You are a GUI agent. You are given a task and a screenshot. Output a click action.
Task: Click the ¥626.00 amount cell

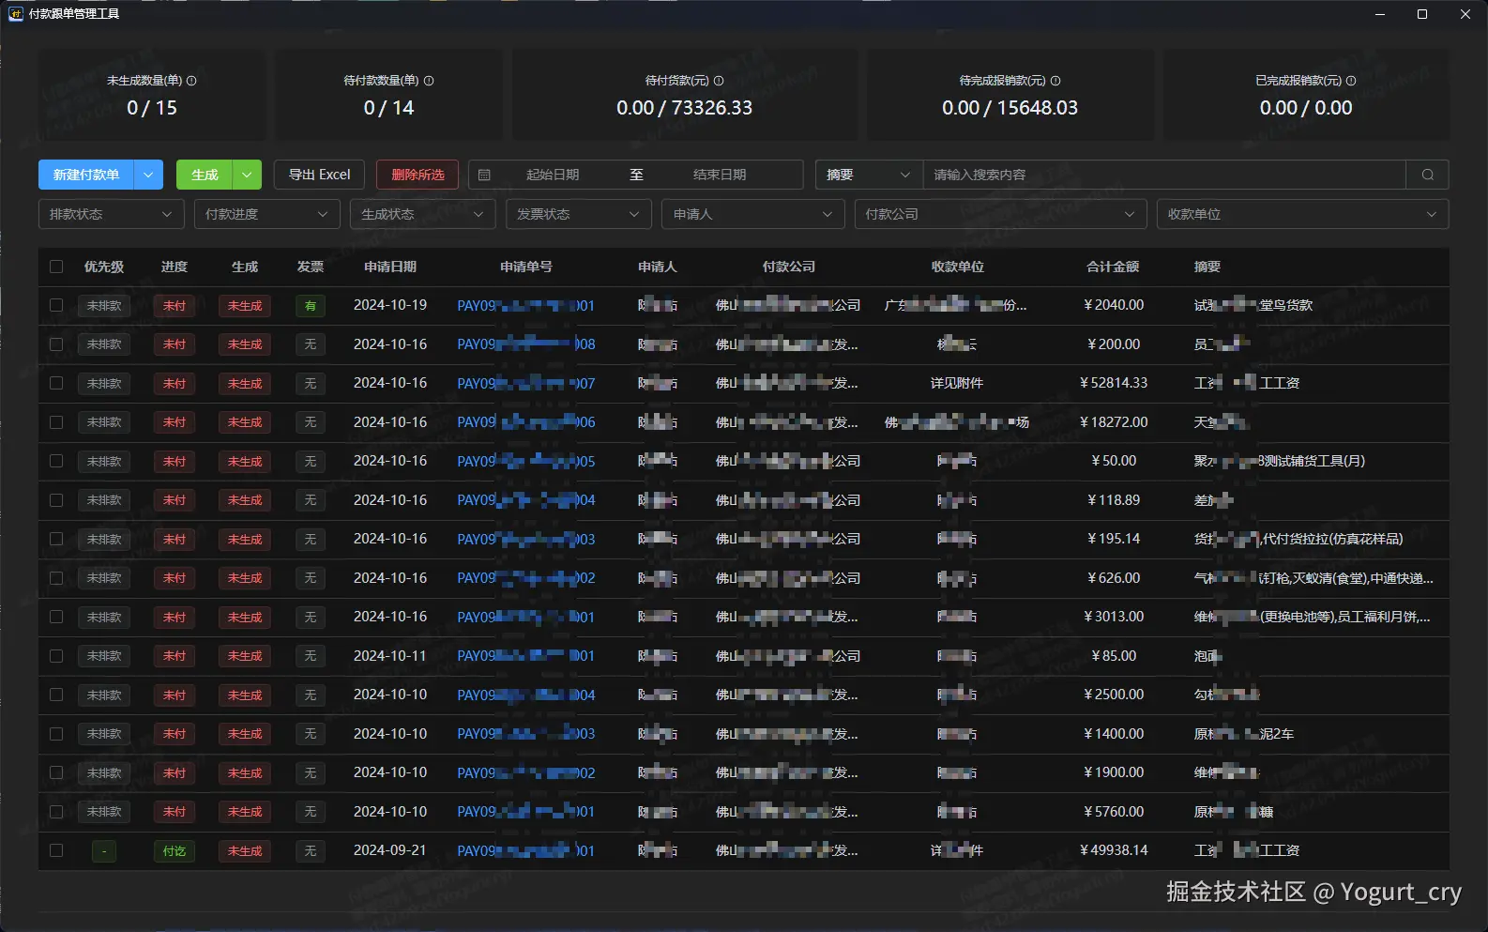[1114, 578]
